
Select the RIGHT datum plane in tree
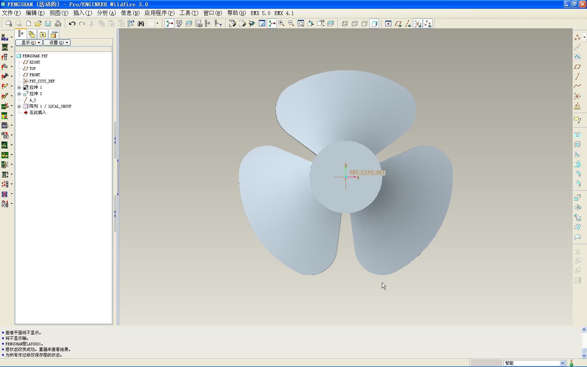point(35,62)
